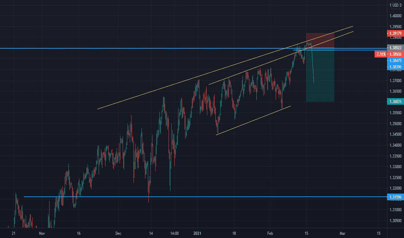
Task: Click the 18 date label on the time axis
Action: (x=234, y=234)
